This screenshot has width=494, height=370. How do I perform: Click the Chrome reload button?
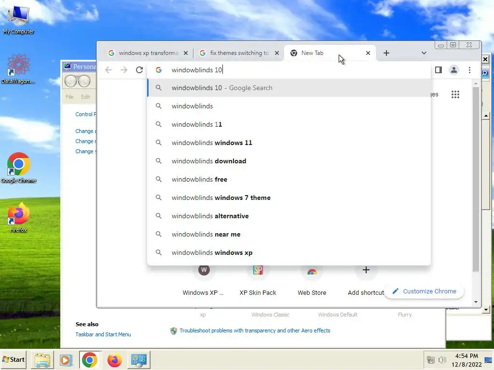139,70
